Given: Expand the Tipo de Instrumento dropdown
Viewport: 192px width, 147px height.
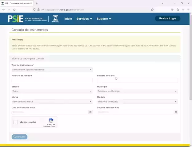Looking at the screenshot, I should pos(52,70).
